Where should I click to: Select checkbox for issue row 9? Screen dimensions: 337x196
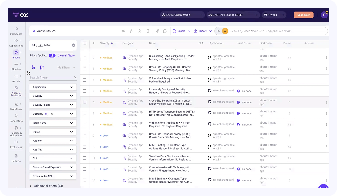(85, 136)
